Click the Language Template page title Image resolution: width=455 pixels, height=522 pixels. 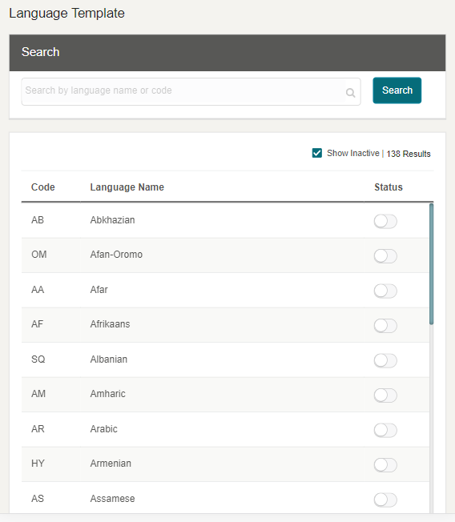[67, 14]
